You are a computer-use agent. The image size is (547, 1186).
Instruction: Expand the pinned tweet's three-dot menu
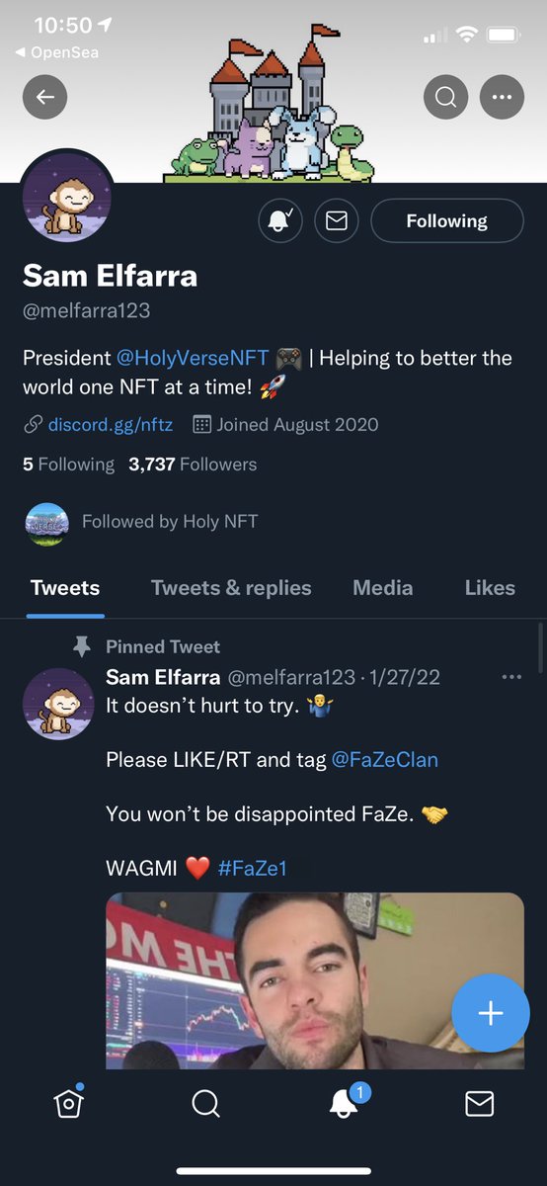click(x=511, y=677)
